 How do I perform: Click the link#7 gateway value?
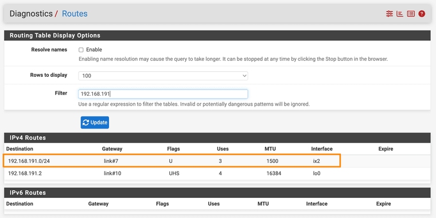pos(111,161)
